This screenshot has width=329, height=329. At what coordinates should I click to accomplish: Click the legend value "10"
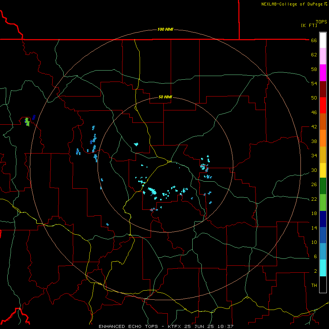tap(314, 242)
